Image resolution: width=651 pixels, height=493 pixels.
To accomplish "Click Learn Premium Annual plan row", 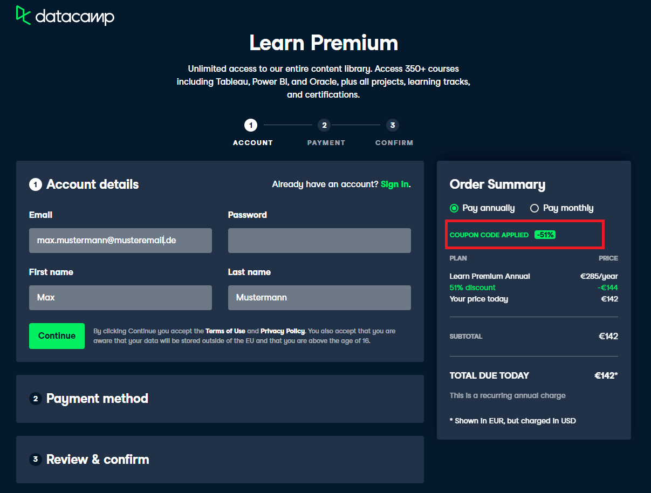I will click(x=534, y=276).
